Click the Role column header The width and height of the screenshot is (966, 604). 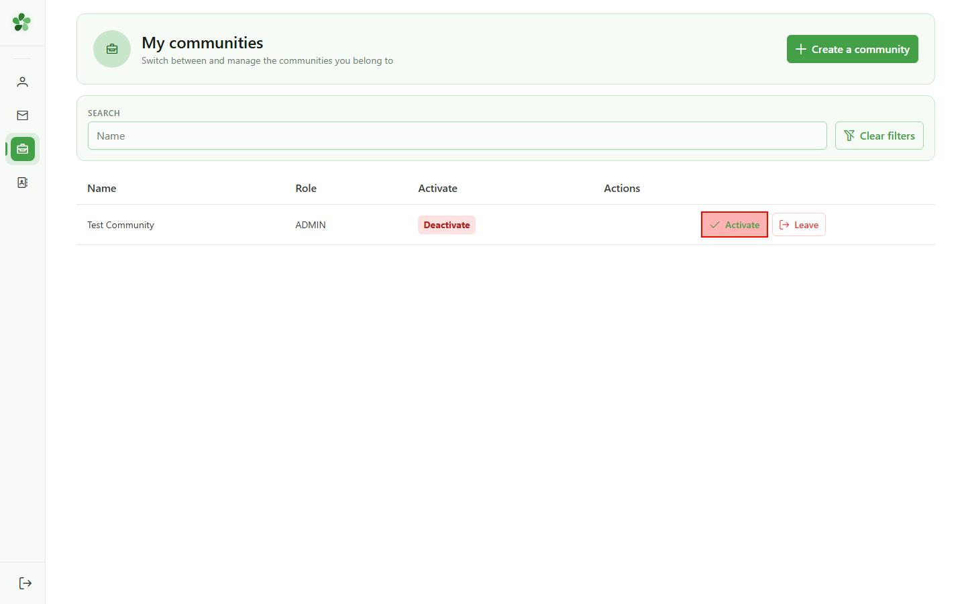306,189
